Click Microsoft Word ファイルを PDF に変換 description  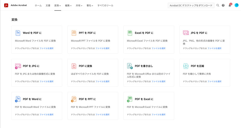coord(35,41)
